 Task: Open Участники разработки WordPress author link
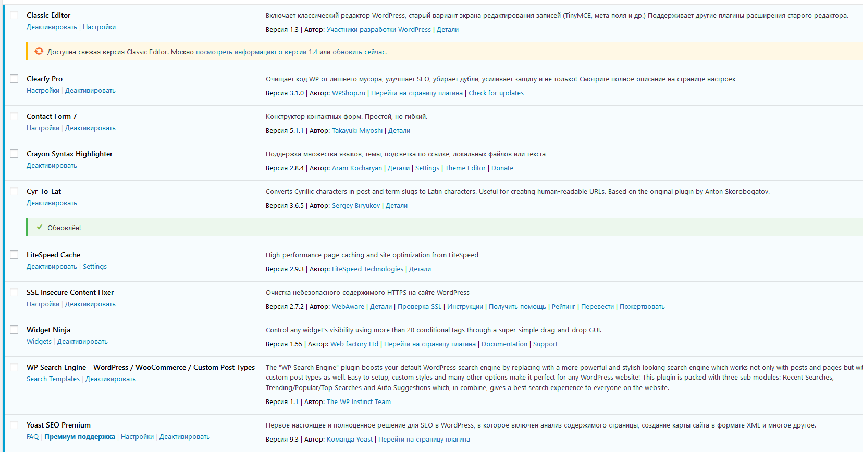[379, 30]
